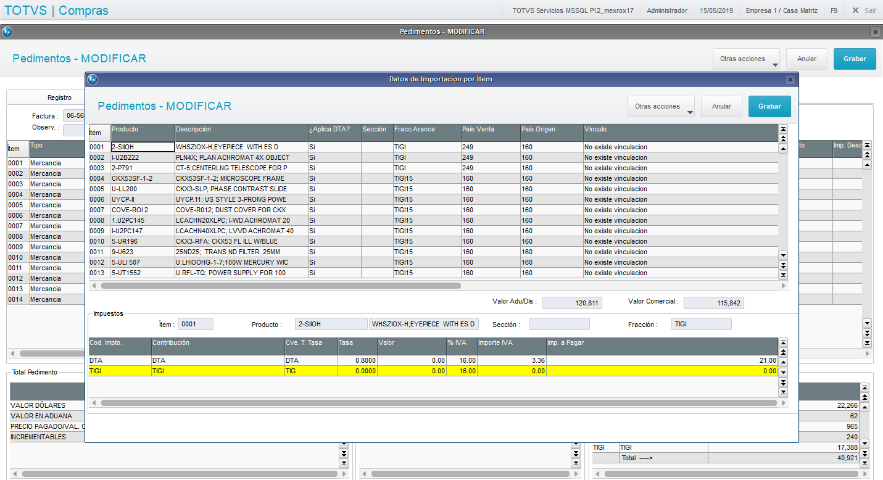
Task: Click Grabar in the import data dialog
Action: (769, 106)
